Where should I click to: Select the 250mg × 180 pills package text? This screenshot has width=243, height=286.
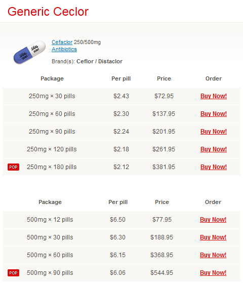(52, 167)
